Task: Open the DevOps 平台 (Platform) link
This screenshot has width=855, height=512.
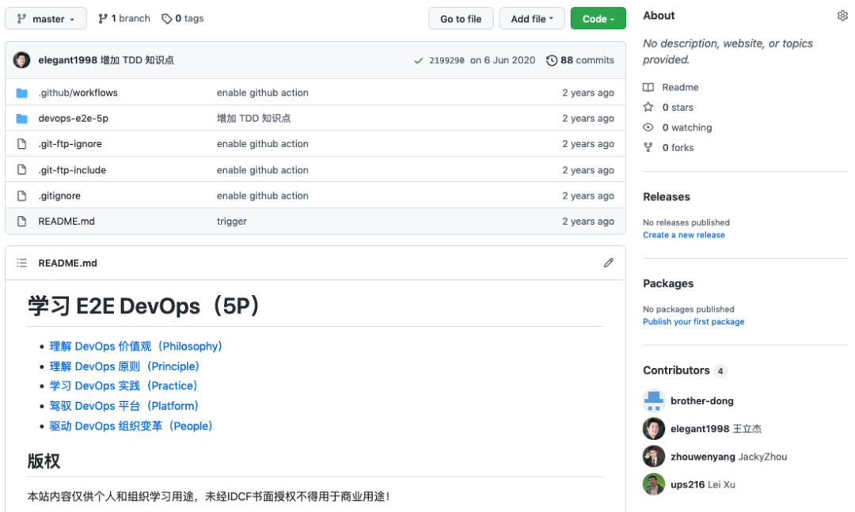Action: [123, 406]
